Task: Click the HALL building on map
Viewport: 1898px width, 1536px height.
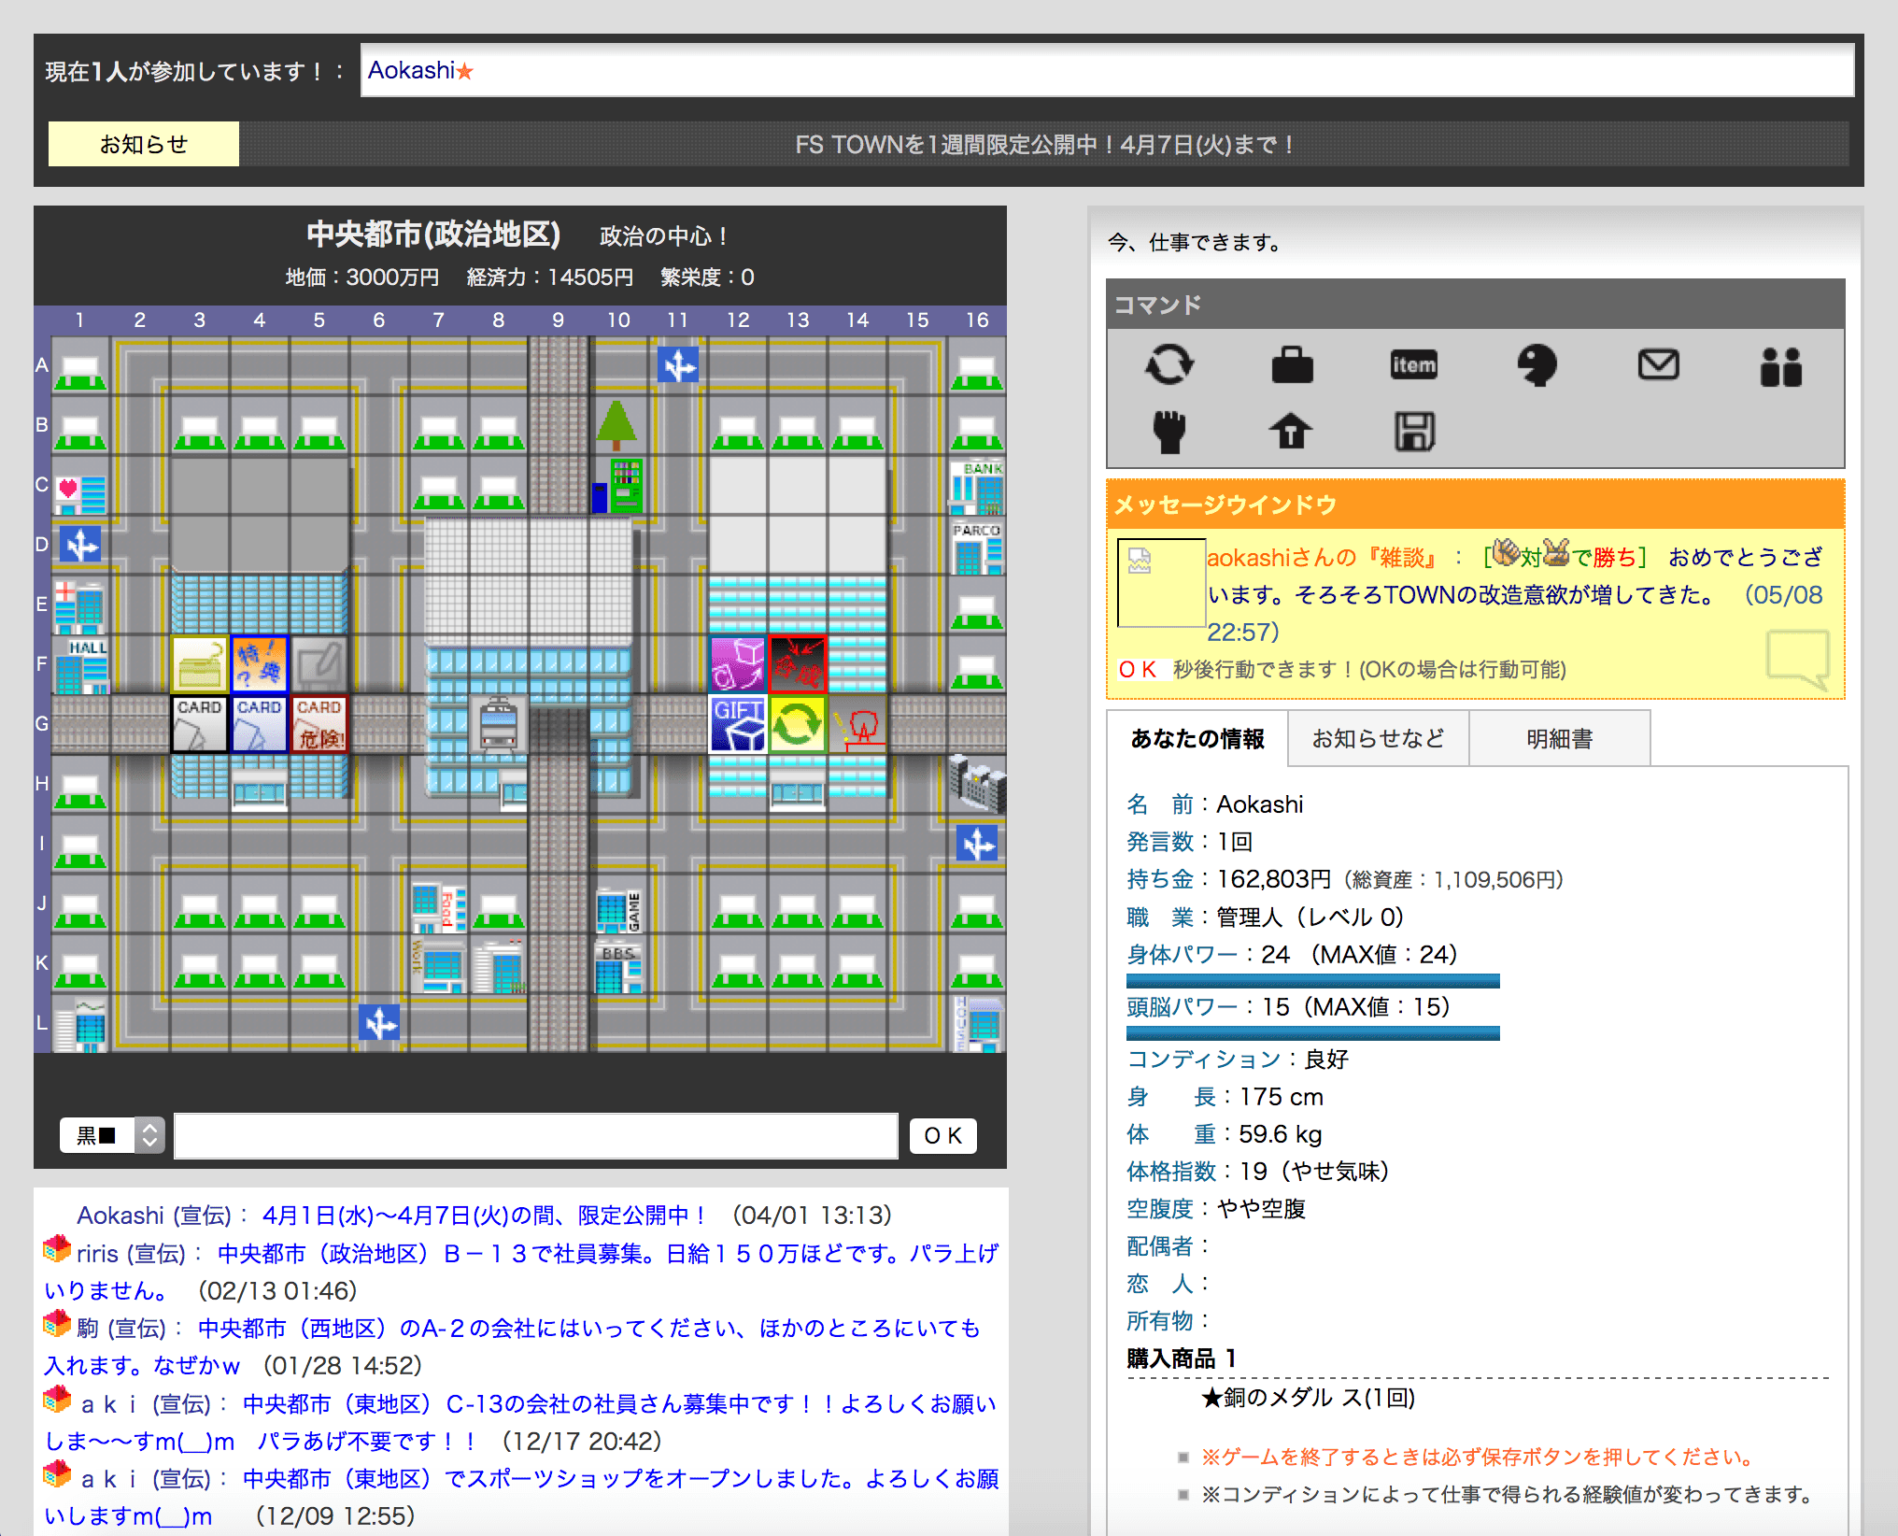Action: tap(81, 666)
